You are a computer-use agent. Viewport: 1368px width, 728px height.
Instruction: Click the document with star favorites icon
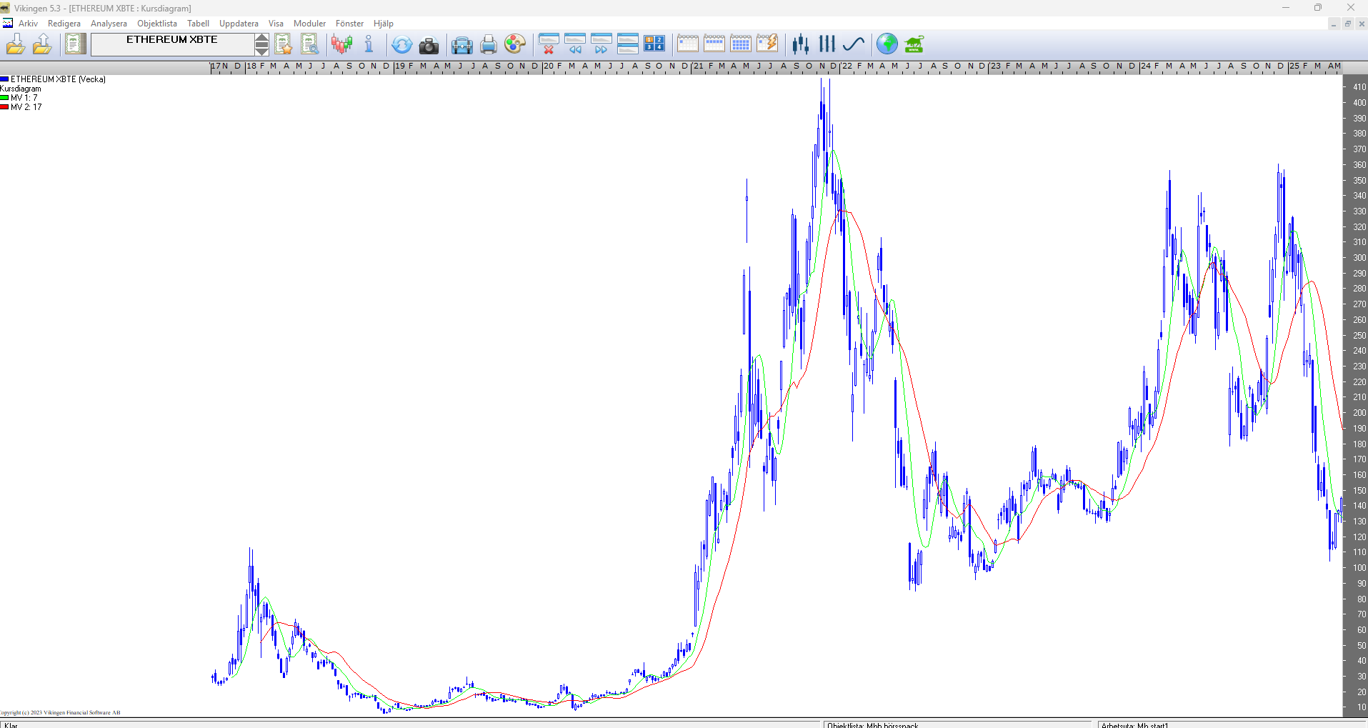284,44
